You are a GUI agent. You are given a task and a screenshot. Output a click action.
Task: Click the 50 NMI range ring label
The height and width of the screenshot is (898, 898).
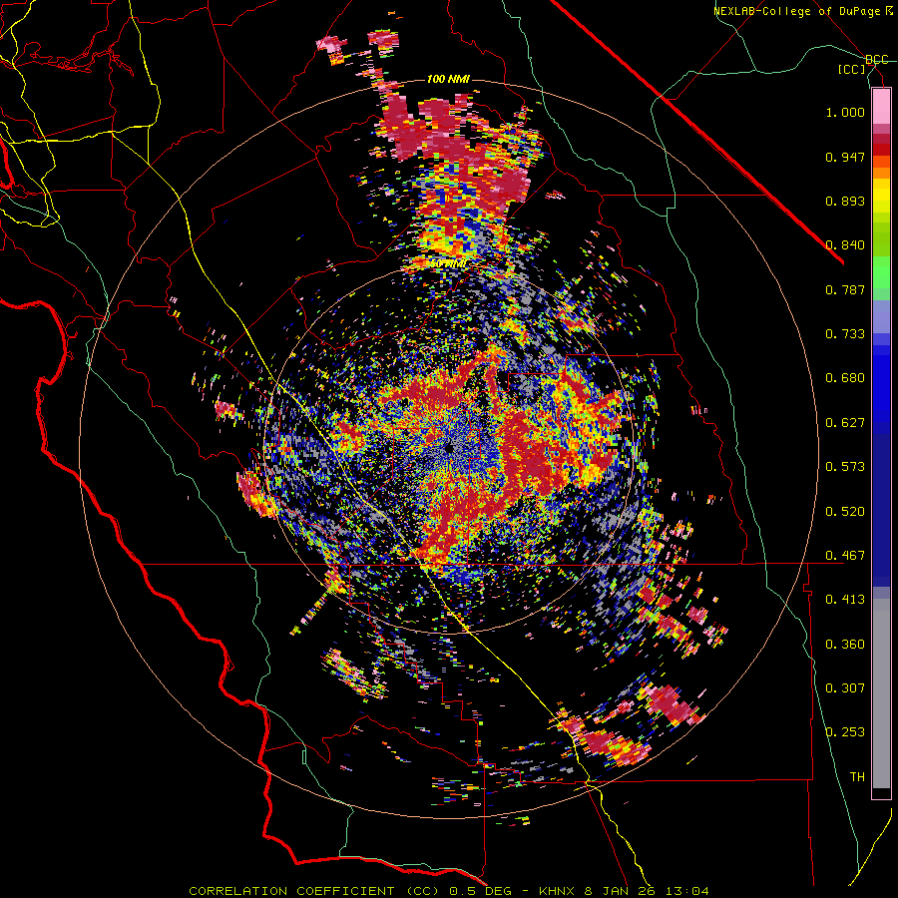[448, 263]
